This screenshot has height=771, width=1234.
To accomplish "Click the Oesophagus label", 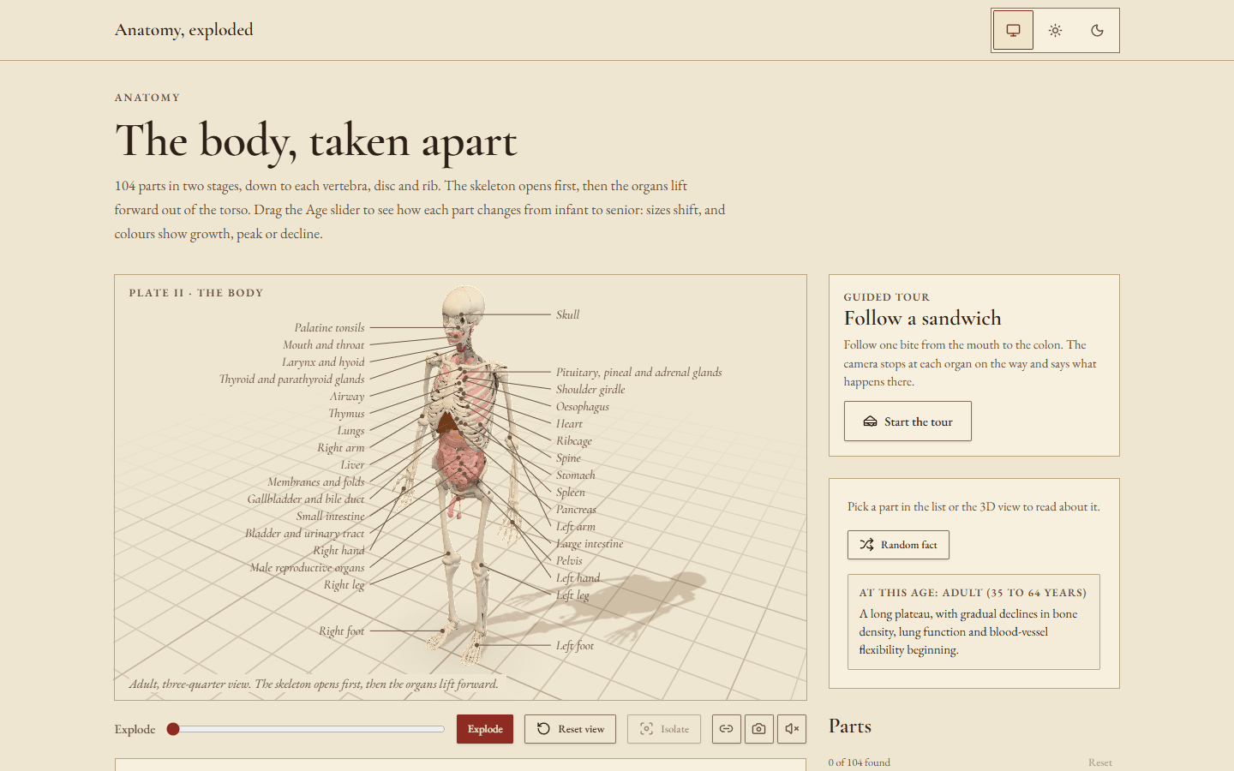I will coord(583,407).
